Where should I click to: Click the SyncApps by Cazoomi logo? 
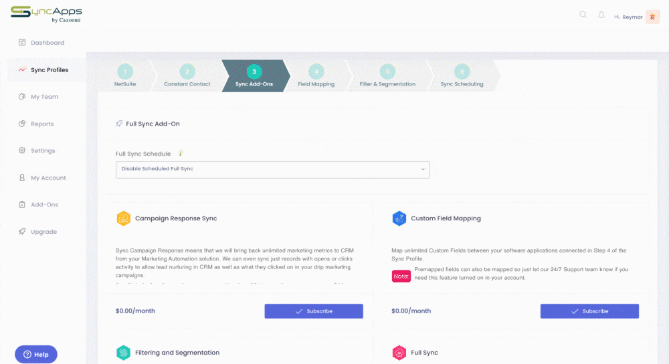coord(46,15)
